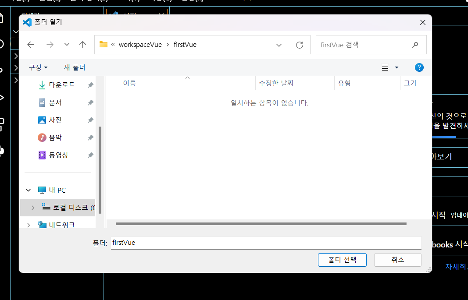
Task: Sort by 크기 column header
Action: point(410,83)
